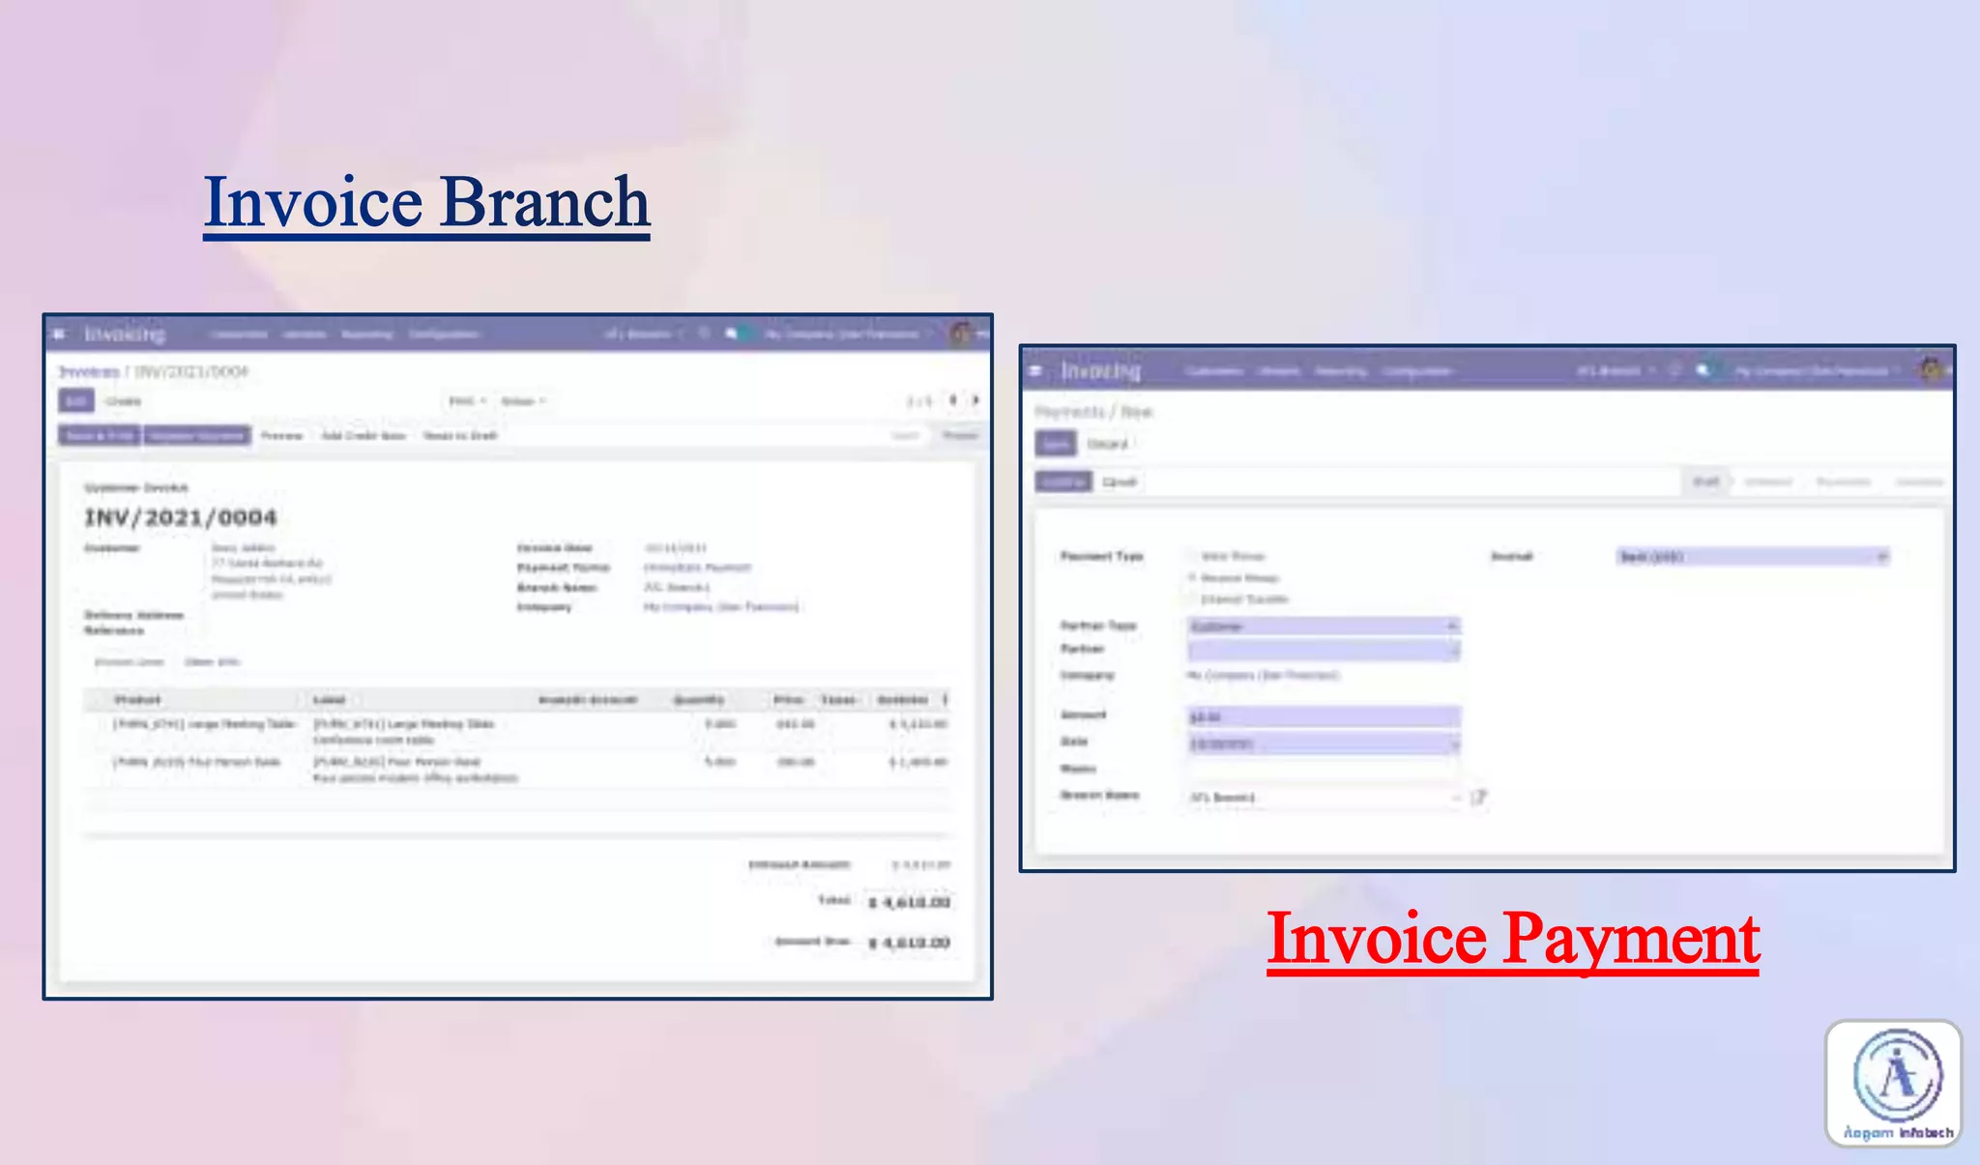The image size is (1980, 1165).
Task: Open the company switcher in Invoice Branch navbar
Action: (x=849, y=335)
